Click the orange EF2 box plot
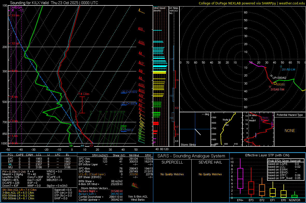The height and width of the screenshot is (203, 306). click(x=262, y=188)
